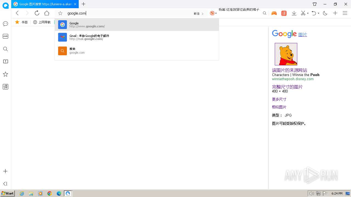Open Edge from taskbar
The width and height of the screenshot is (351, 197).
pyautogui.click(x=59, y=193)
